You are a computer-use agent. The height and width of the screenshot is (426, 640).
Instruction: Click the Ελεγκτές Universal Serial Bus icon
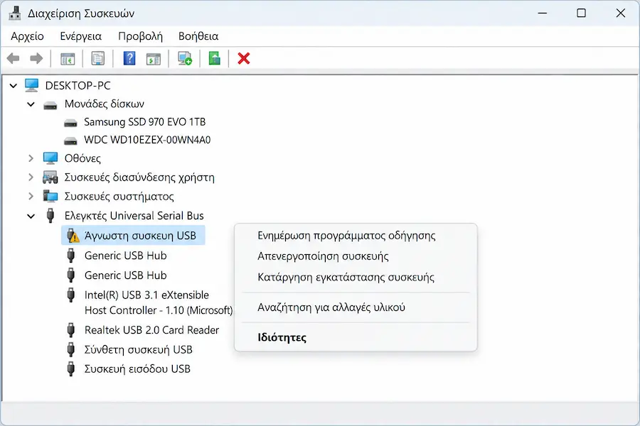50,215
